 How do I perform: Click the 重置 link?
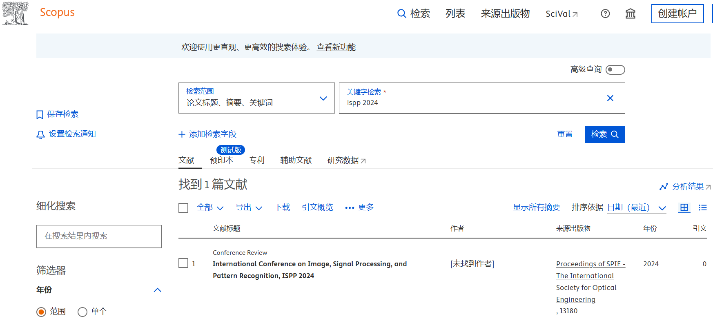pos(565,134)
